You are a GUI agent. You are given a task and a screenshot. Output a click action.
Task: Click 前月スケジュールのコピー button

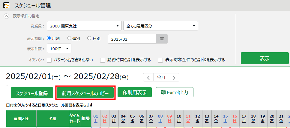(85, 93)
